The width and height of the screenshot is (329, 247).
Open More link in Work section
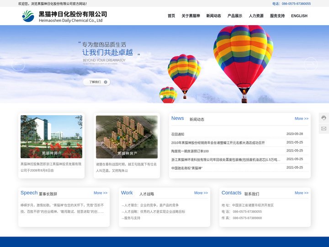201,193
